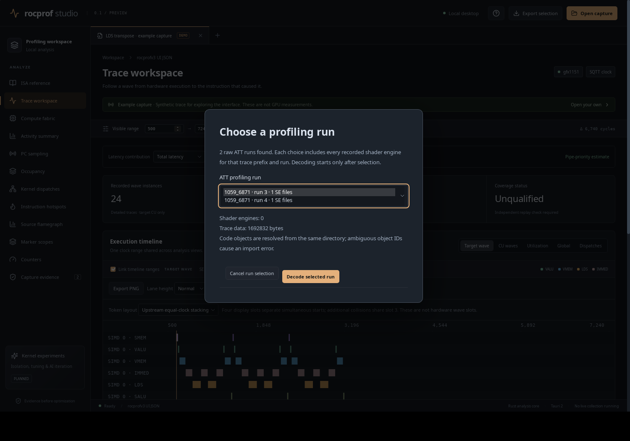The height and width of the screenshot is (441, 630).
Task: Click the rocprof studio logo icon
Action: coord(14,13)
